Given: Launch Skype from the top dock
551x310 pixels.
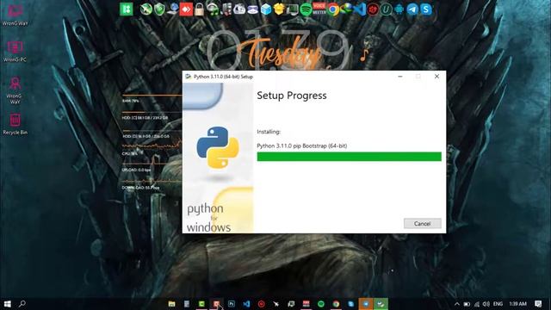Looking at the screenshot, I should pyautogui.click(x=426, y=9).
